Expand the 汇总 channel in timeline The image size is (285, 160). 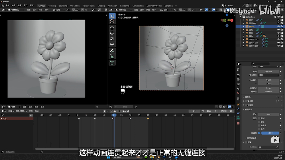click(1, 119)
